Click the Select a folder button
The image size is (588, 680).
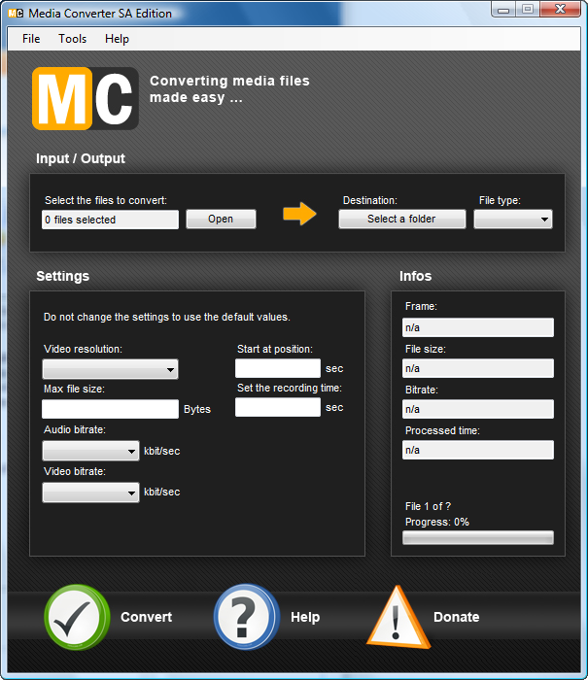[401, 219]
